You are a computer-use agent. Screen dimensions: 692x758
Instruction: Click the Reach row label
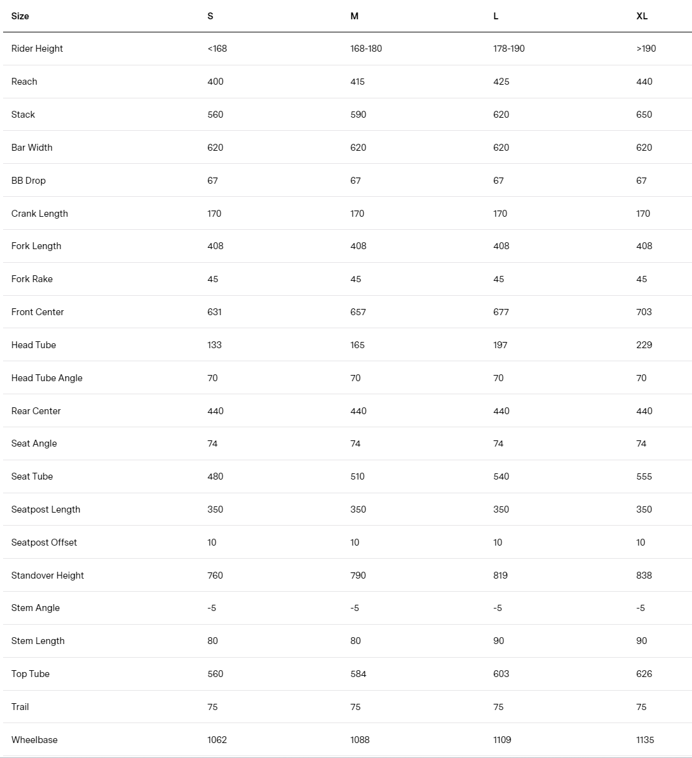tap(24, 82)
